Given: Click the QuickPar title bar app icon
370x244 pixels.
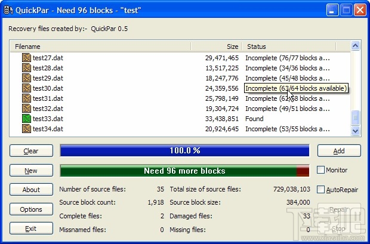Looking at the screenshot, I should pos(8,10).
